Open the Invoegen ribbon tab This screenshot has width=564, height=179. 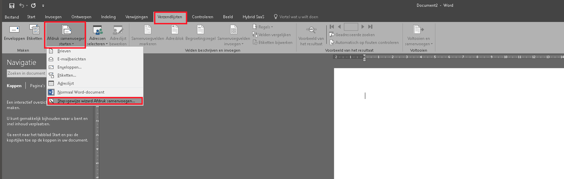click(x=53, y=17)
